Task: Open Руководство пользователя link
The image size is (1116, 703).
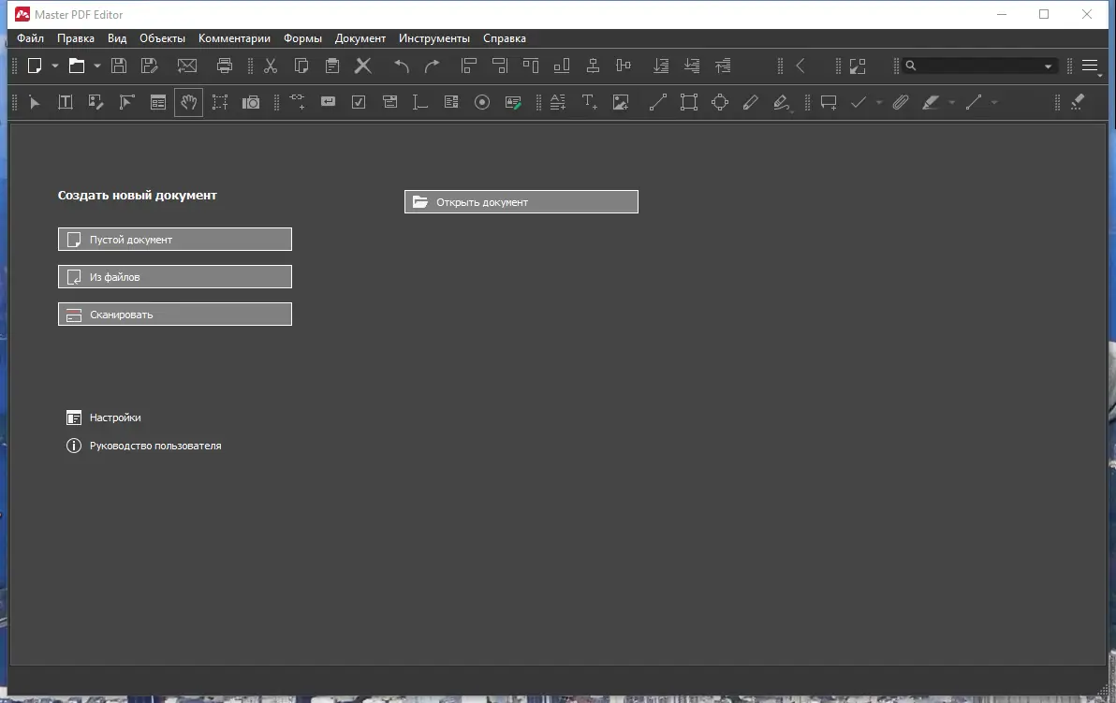Action: point(154,446)
